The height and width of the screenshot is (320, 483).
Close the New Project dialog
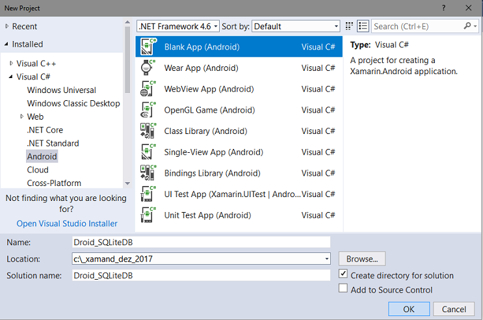469,8
